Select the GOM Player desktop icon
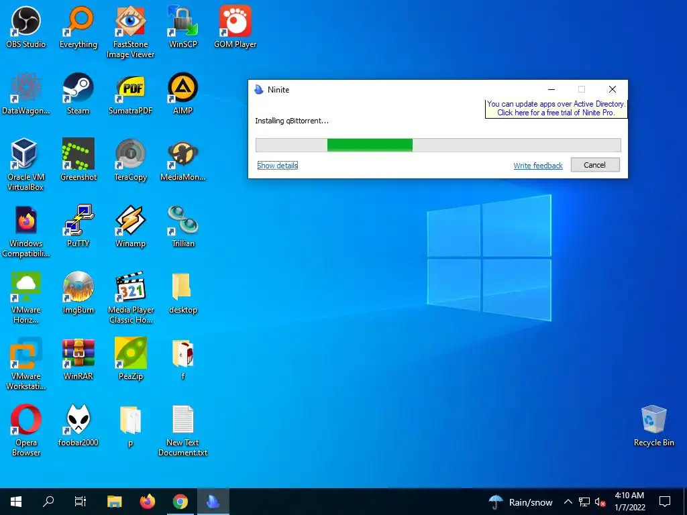 click(235, 27)
